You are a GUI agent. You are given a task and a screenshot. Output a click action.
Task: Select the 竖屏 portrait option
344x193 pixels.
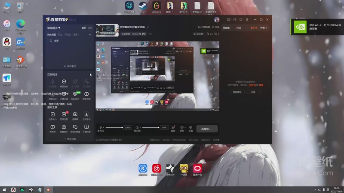90,28
